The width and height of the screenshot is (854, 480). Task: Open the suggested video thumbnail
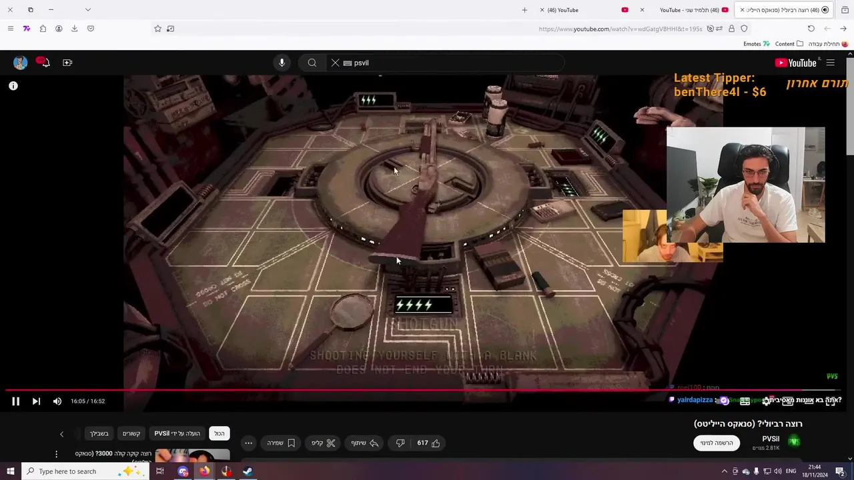[192, 455]
